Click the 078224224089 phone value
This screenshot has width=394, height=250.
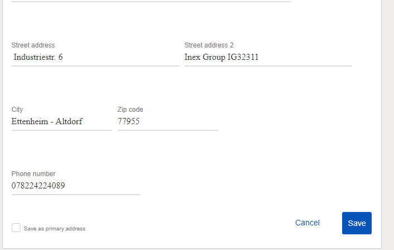[38, 186]
